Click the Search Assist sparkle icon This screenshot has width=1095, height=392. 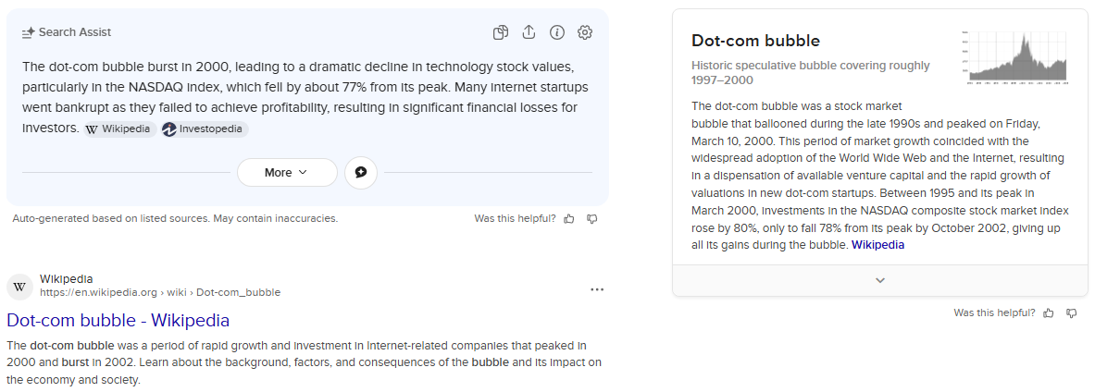[28, 32]
